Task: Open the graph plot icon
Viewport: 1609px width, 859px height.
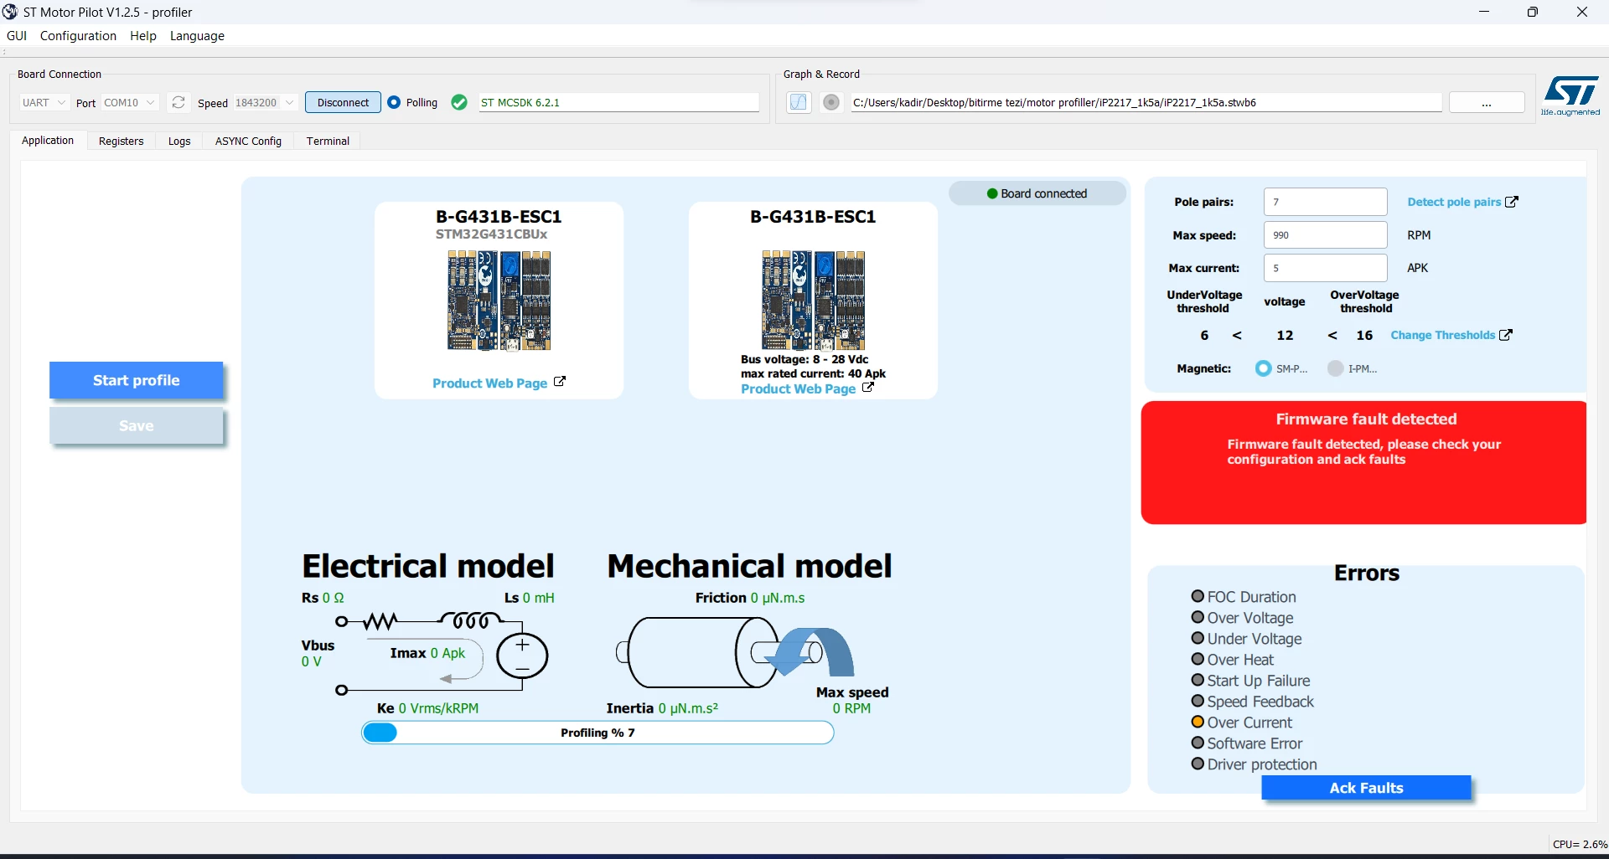Action: pos(799,102)
